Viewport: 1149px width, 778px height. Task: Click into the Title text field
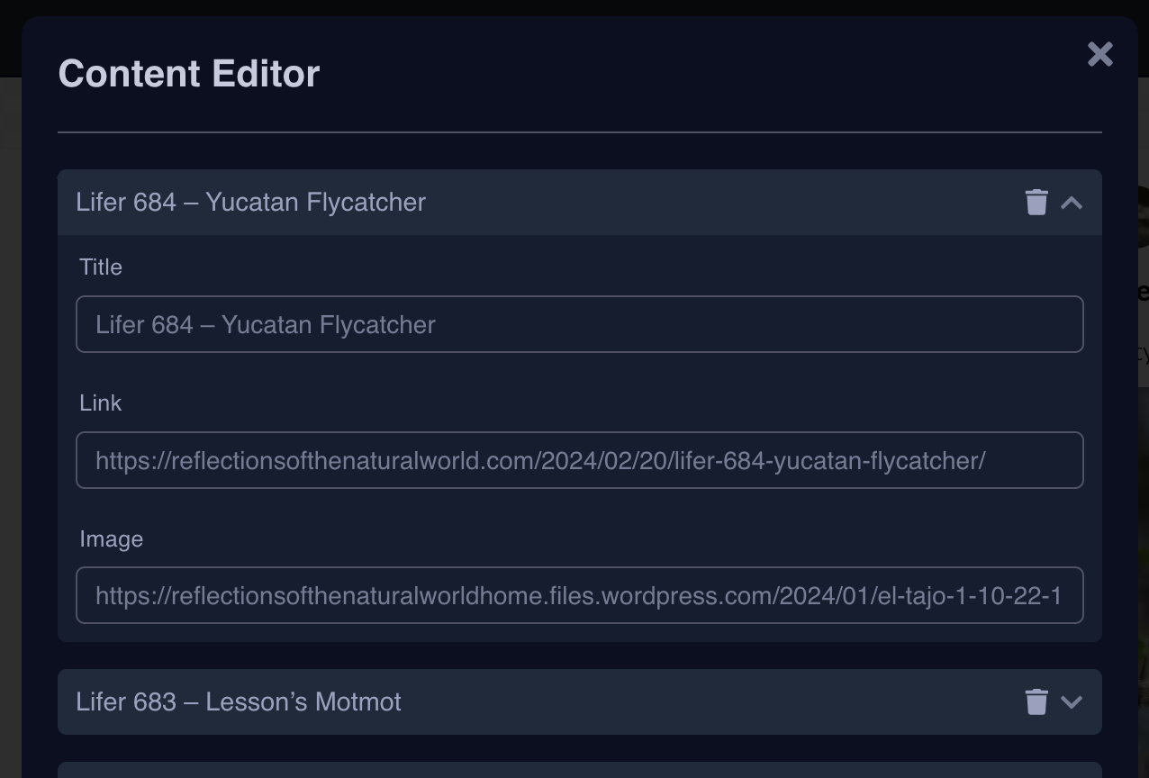point(579,324)
